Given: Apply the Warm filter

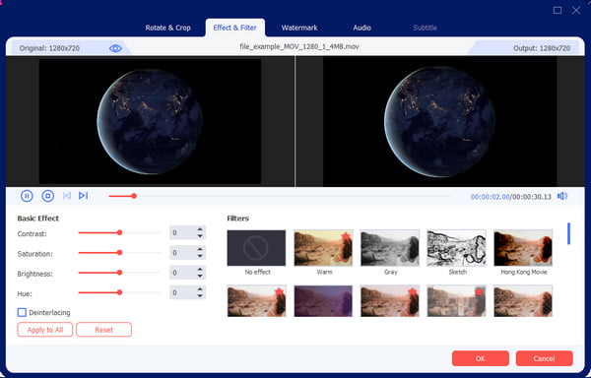Looking at the screenshot, I should 323,248.
